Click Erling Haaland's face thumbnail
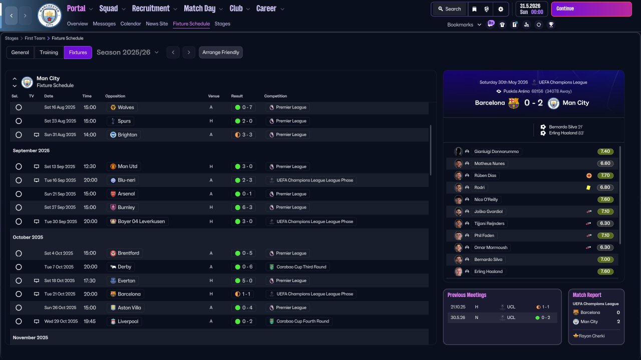This screenshot has height=360, width=641. pyautogui.click(x=458, y=271)
